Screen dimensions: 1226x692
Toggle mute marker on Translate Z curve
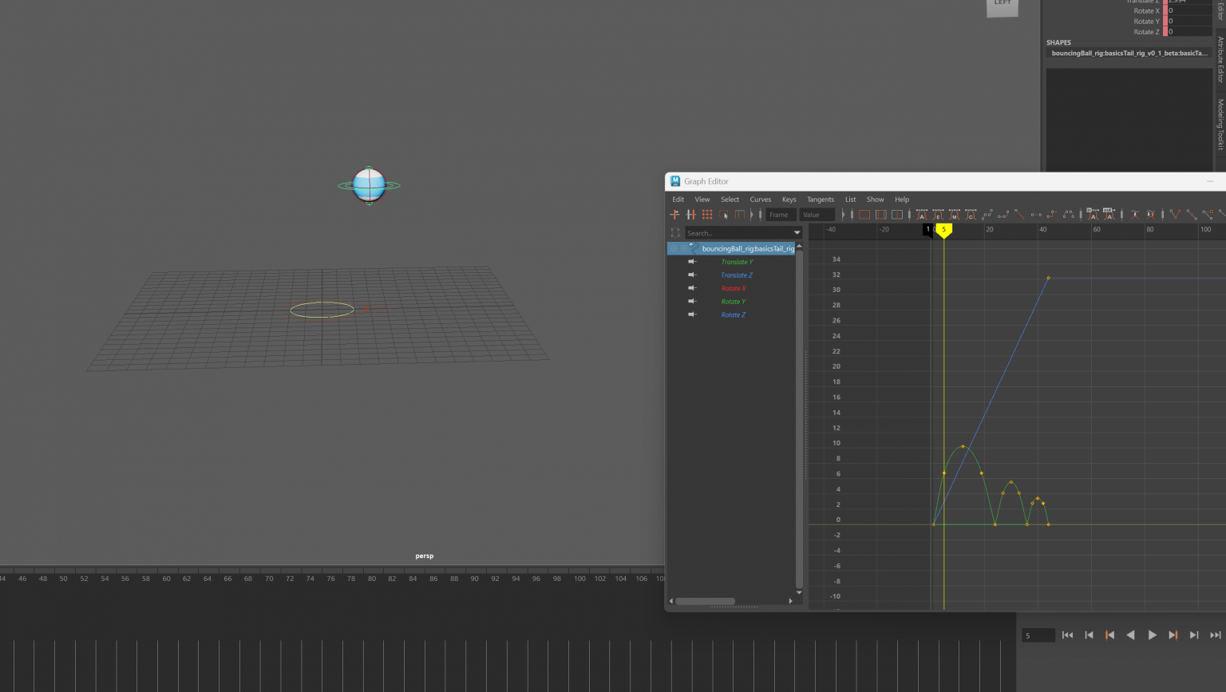click(692, 275)
